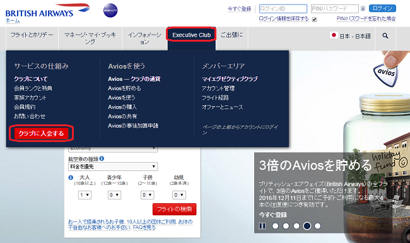Viewport: 410px width, 243px height.
Task: Click in PIN/パスワード field
Action: point(335,9)
